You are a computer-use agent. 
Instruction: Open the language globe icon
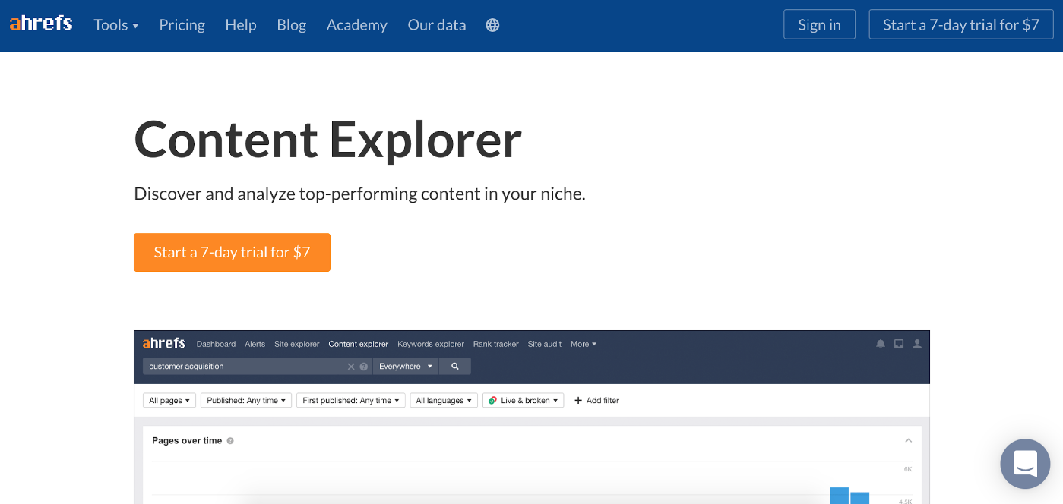492,25
